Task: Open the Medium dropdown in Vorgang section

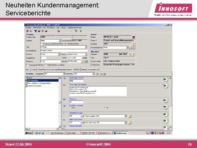Action: click(59, 54)
